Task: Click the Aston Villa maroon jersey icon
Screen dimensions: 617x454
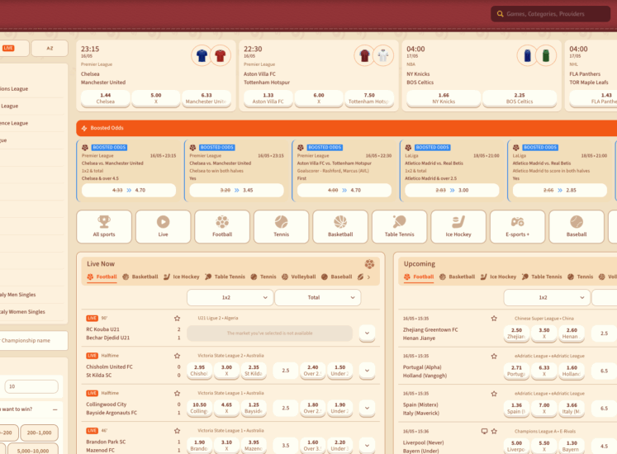Action: (x=365, y=56)
